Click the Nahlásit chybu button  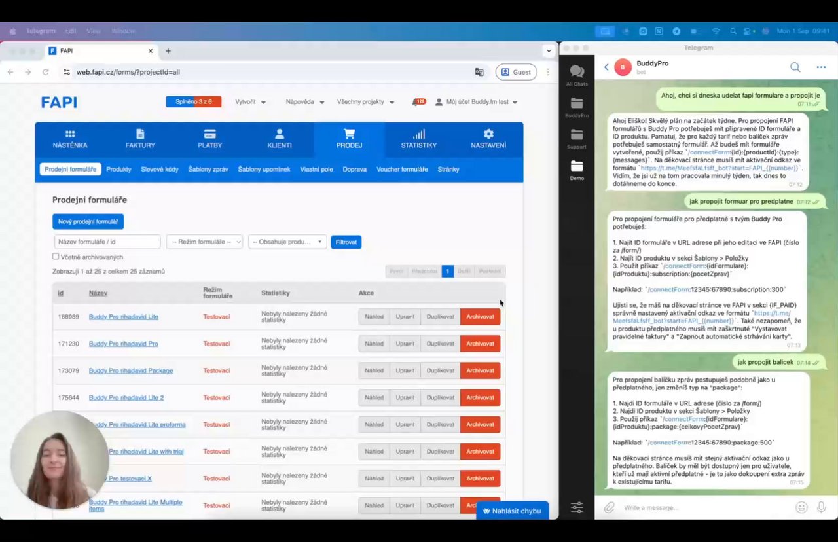pyautogui.click(x=512, y=511)
